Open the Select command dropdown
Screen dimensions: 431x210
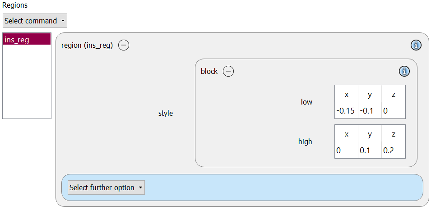35,21
